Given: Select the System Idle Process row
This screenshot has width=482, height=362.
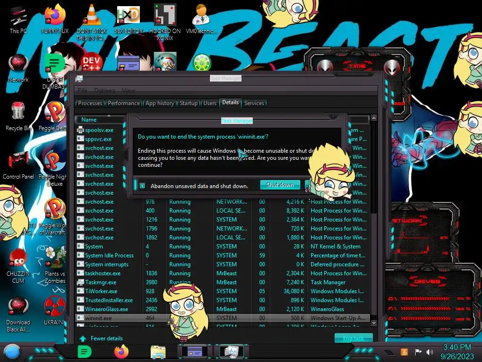Looking at the screenshot, I should [x=223, y=255].
